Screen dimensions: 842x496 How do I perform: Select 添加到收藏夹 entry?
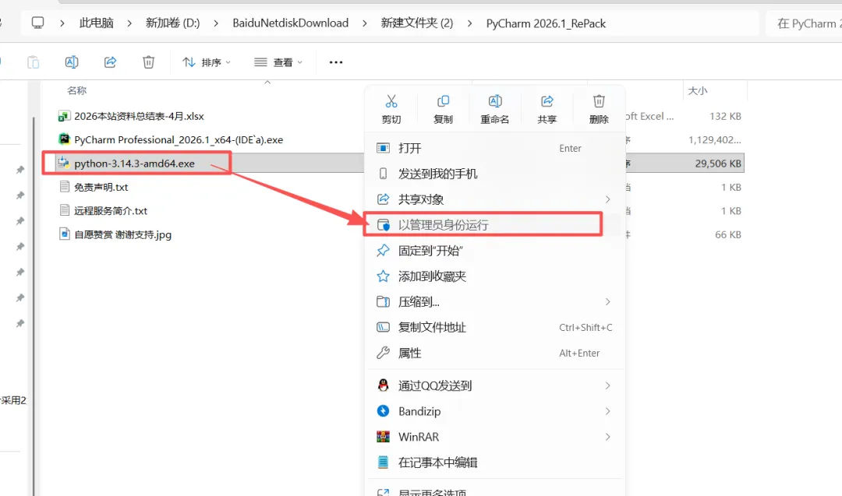pos(494,276)
